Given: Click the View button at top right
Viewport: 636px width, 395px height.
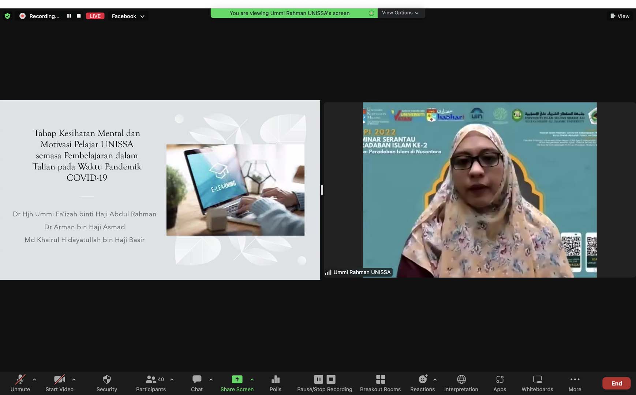Looking at the screenshot, I should point(620,16).
